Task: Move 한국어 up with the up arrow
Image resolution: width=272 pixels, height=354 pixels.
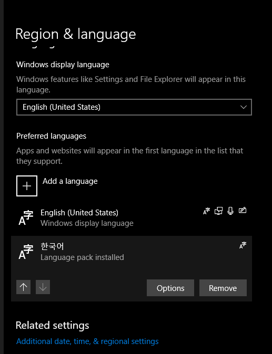Action: pos(23,287)
